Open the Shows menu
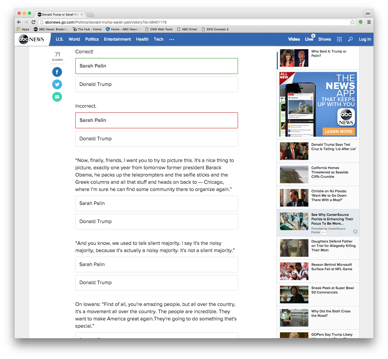 [325, 39]
